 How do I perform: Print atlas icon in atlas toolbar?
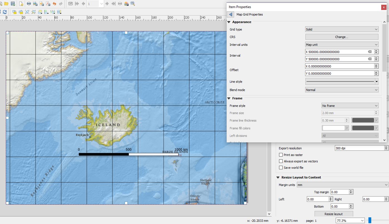120,4
